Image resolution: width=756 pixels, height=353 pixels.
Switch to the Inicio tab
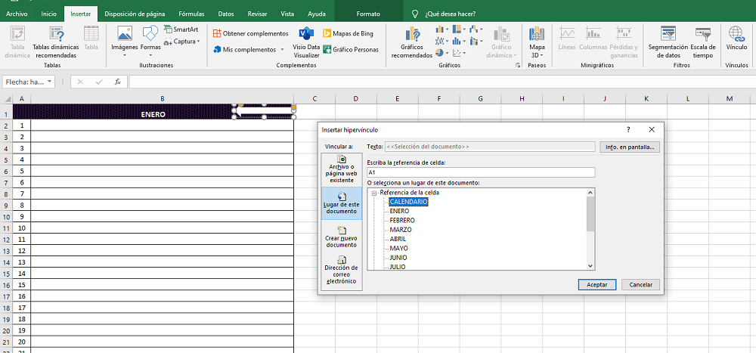(x=48, y=14)
